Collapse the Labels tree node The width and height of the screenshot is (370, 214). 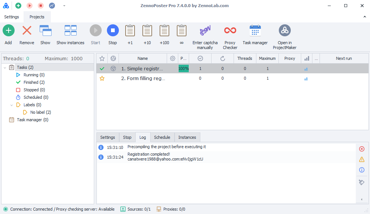click(12, 105)
